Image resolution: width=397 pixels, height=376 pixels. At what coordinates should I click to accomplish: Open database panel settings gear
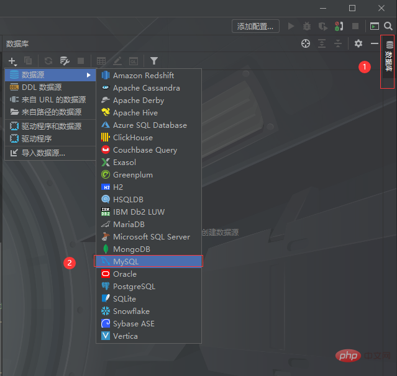(x=358, y=43)
